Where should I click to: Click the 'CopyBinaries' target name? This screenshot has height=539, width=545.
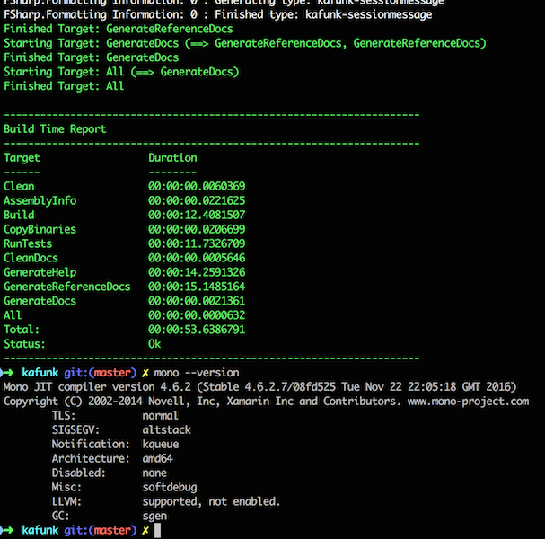click(40, 229)
